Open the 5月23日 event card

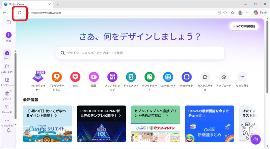point(47,124)
